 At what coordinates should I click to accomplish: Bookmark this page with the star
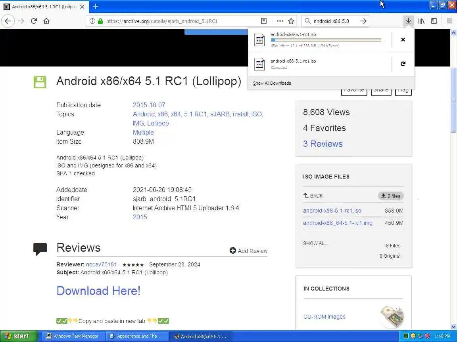pyautogui.click(x=291, y=21)
